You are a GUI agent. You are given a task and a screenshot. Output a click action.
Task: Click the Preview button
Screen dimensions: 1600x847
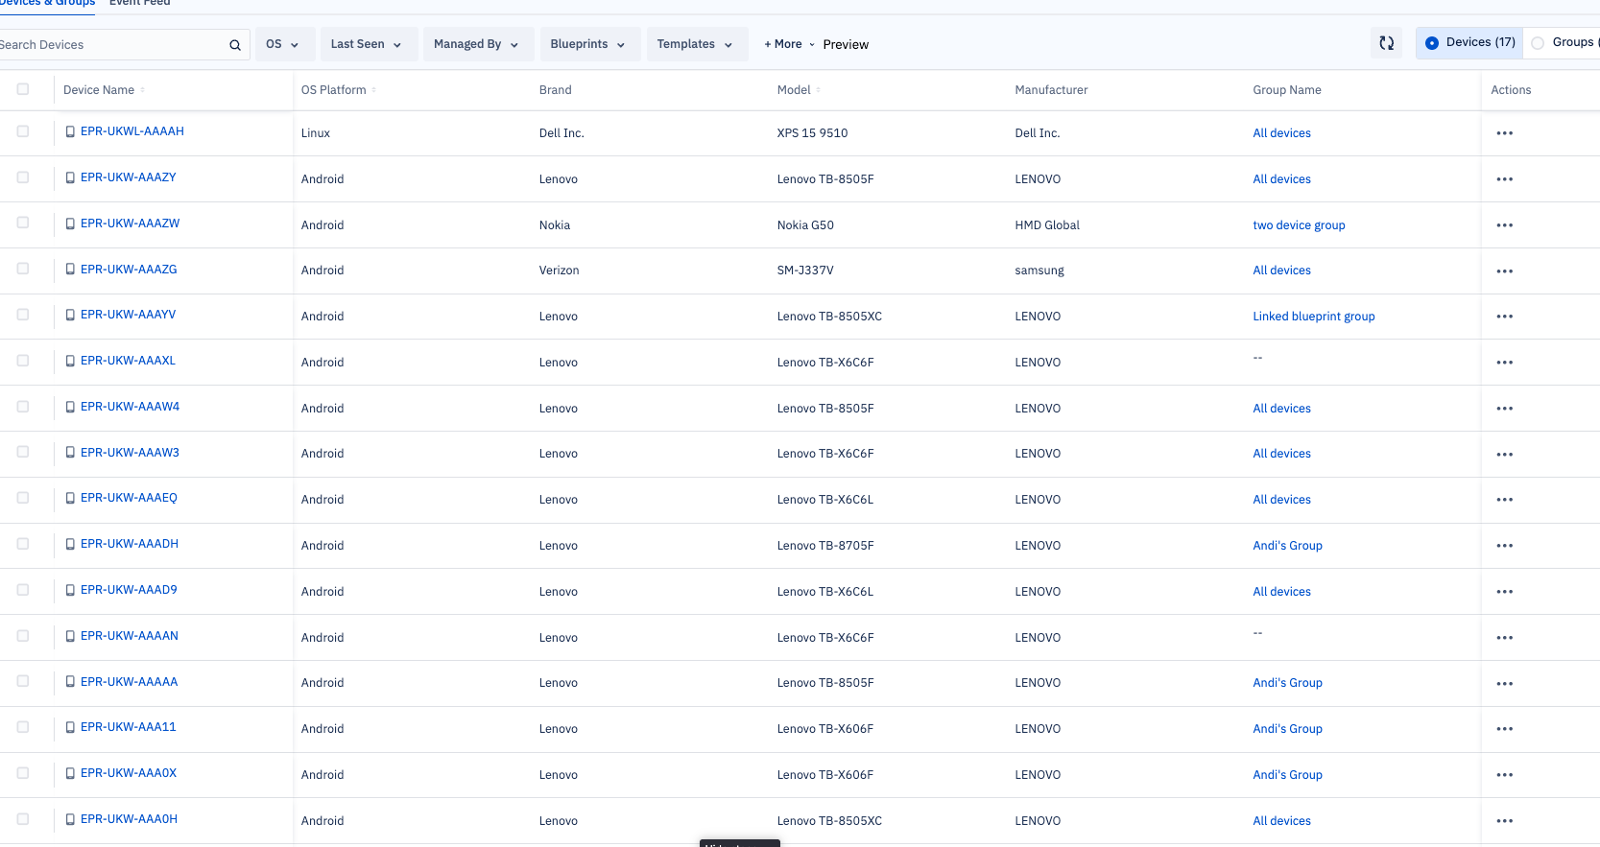click(846, 45)
